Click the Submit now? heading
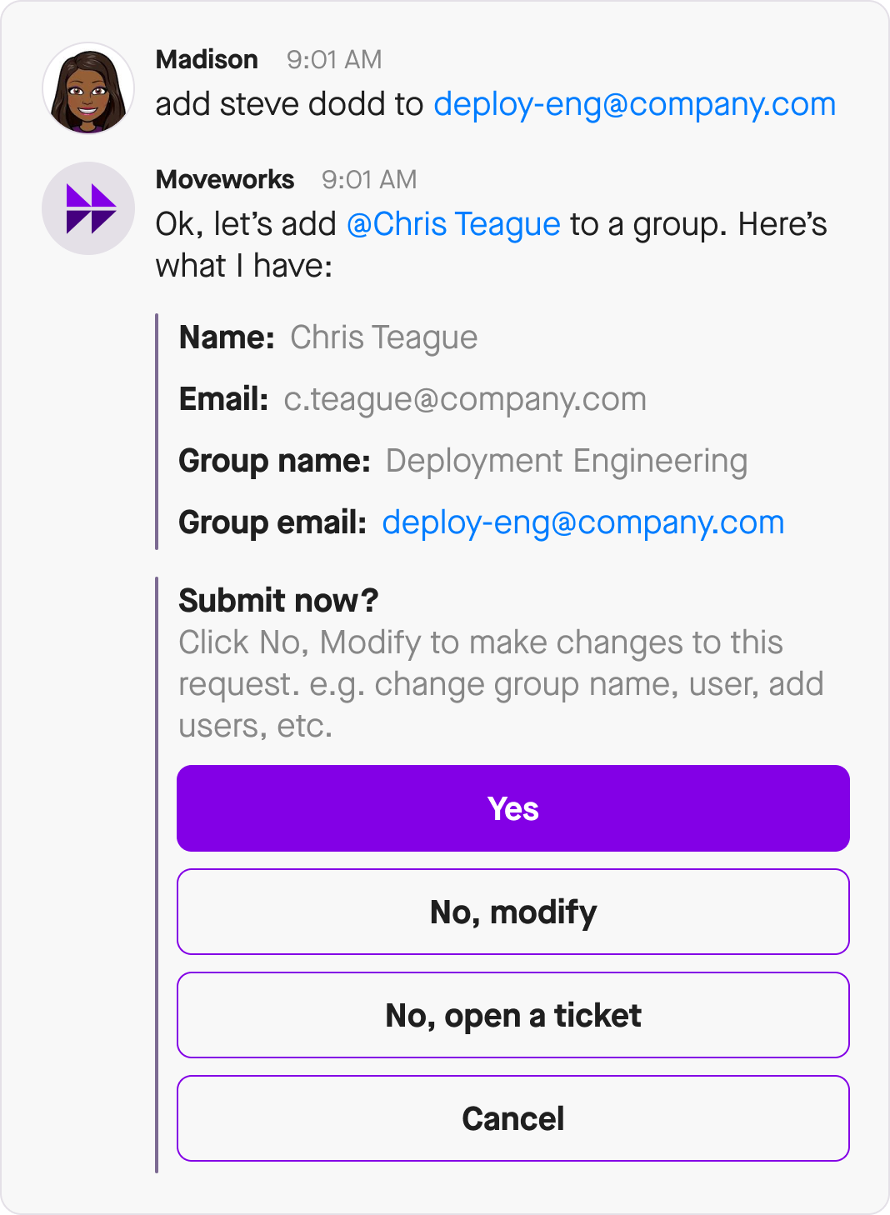This screenshot has height=1215, width=890. 278,600
